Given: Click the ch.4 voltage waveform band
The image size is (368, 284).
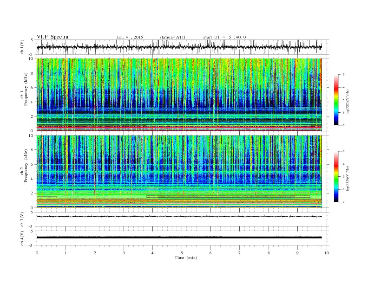Looking at the screenshot, I should (179, 238).
